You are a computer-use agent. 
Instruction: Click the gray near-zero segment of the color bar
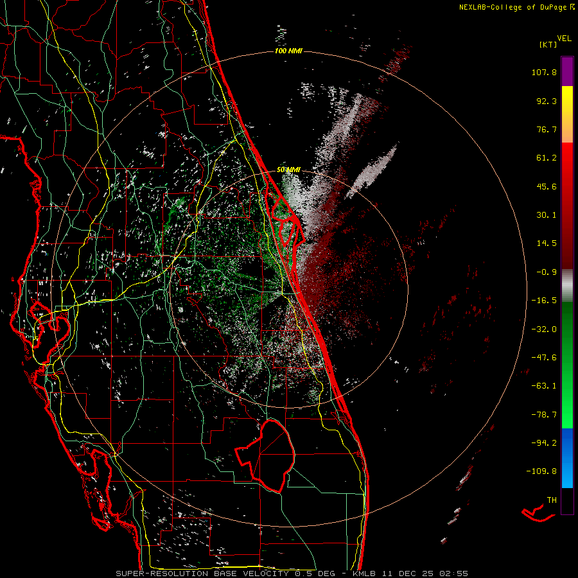[x=567, y=286]
